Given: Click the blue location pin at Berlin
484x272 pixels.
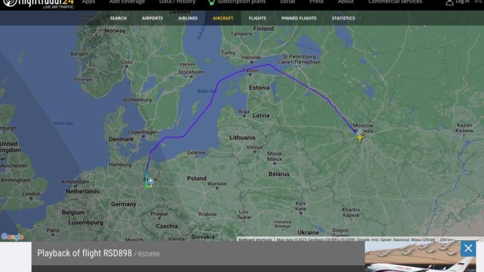Looking at the screenshot, I should coord(151,181).
